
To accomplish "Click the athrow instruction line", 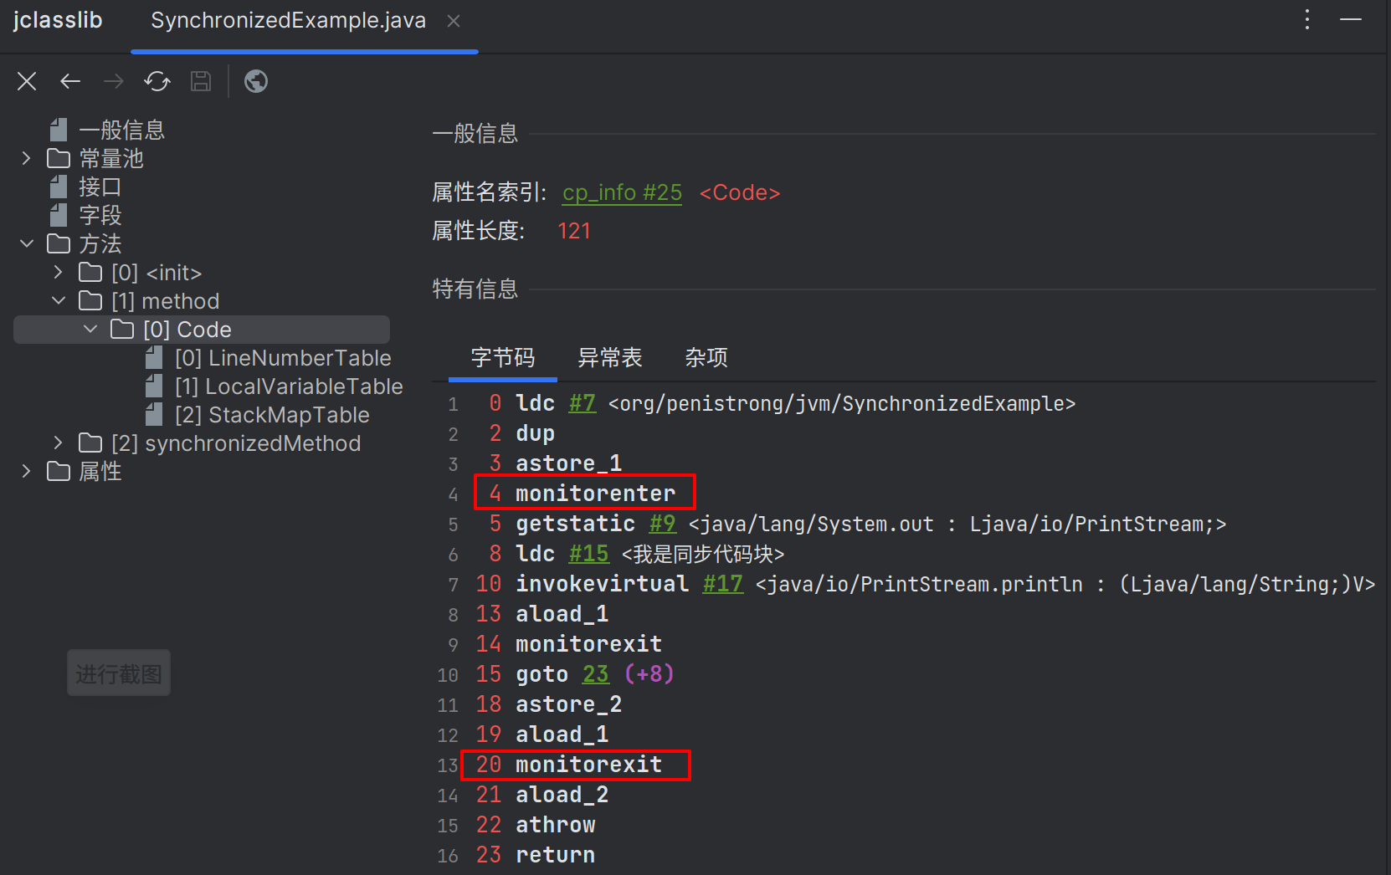I will 555,825.
